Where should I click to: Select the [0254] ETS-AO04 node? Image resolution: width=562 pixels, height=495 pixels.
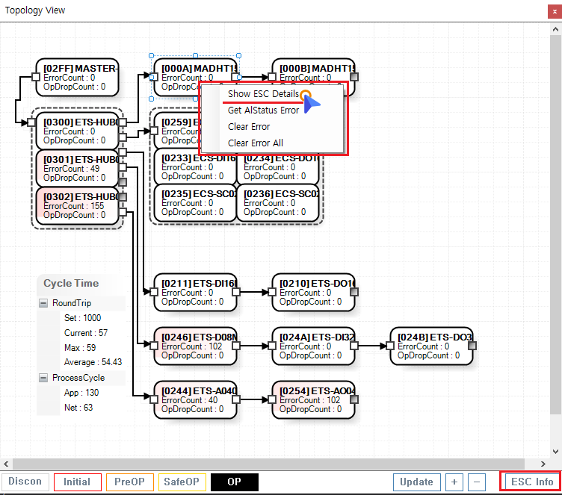(x=314, y=399)
